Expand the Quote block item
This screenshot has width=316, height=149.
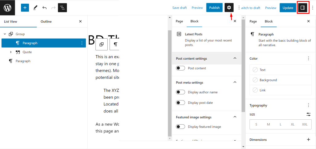pos(11,52)
